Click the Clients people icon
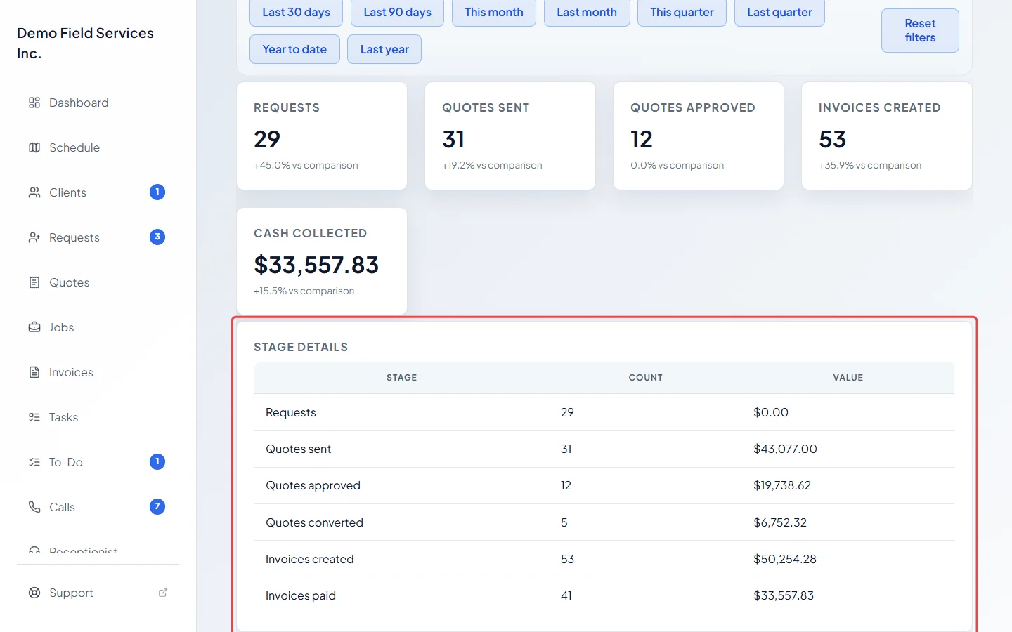This screenshot has height=632, width=1012. (34, 192)
